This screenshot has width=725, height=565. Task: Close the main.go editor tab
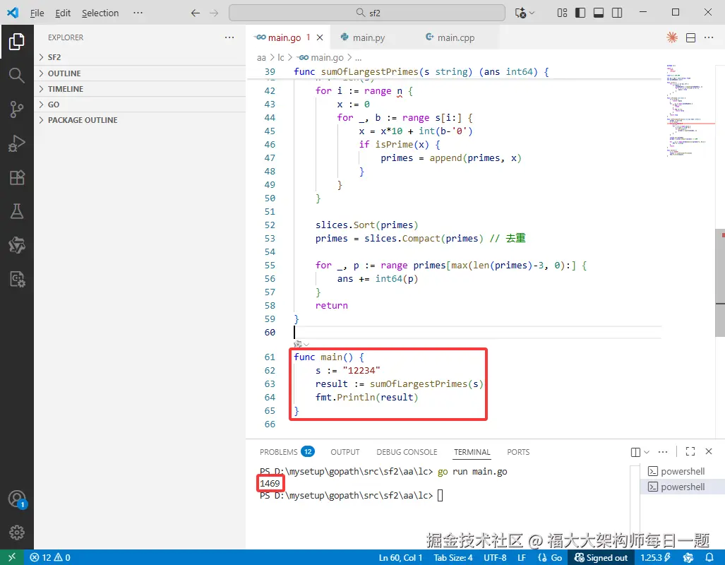(x=320, y=37)
